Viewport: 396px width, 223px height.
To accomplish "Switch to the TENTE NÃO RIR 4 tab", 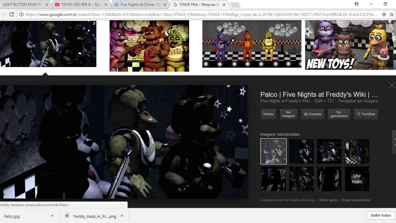I will click(81, 5).
